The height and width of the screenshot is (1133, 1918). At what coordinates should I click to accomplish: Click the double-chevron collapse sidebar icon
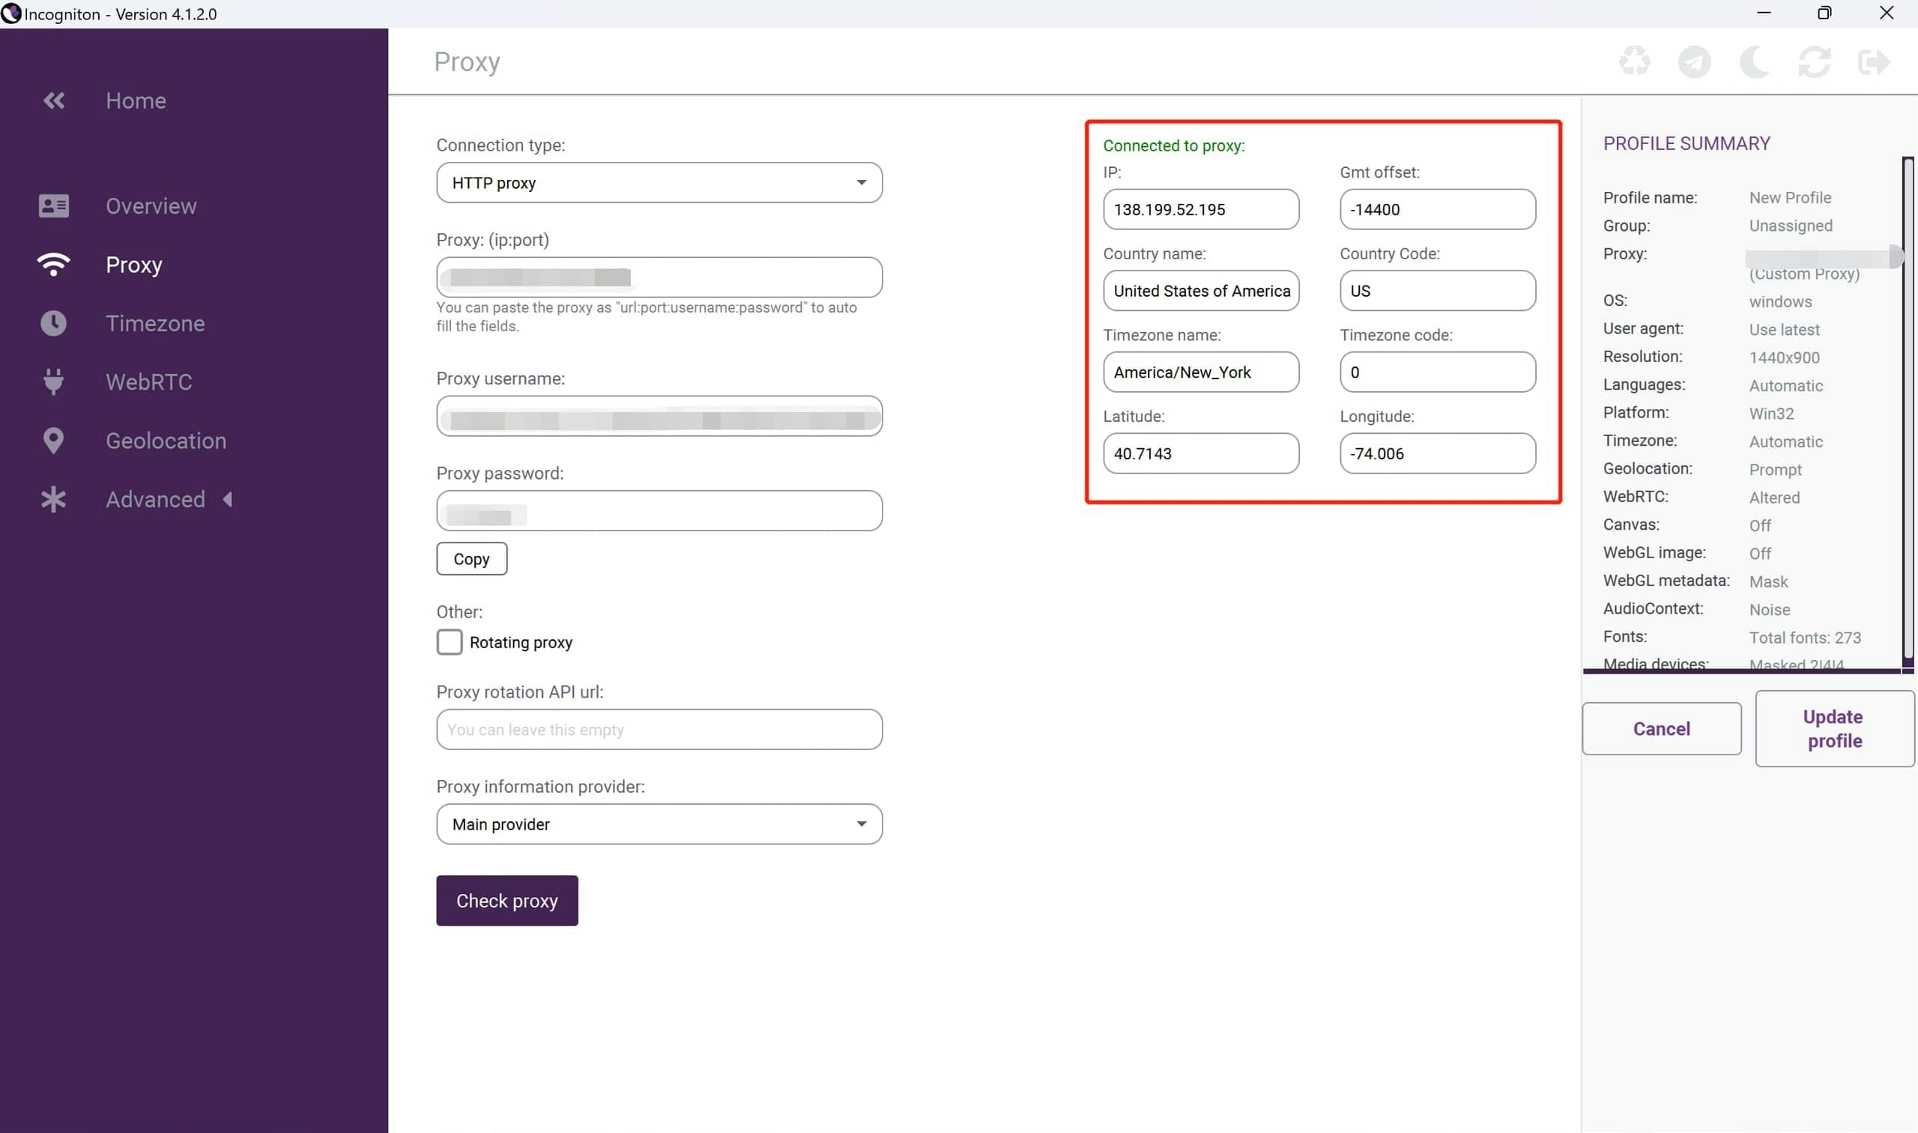pos(53,100)
